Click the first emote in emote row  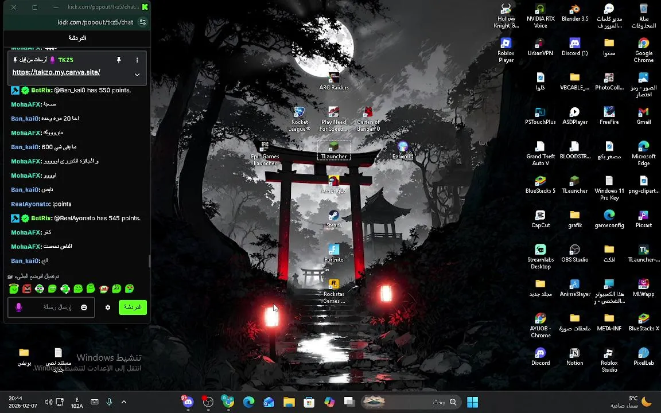(x=14, y=289)
